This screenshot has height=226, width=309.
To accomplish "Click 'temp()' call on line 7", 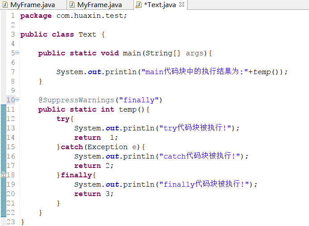I will 266,72.
